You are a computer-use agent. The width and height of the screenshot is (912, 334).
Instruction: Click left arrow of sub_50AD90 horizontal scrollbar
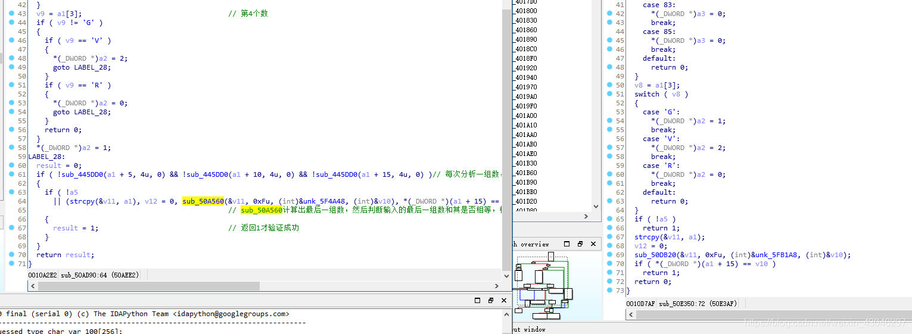coord(33,286)
